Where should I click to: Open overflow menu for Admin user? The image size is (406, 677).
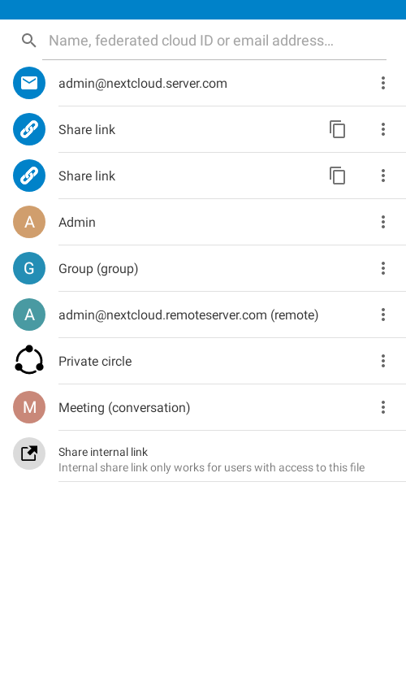point(383,222)
